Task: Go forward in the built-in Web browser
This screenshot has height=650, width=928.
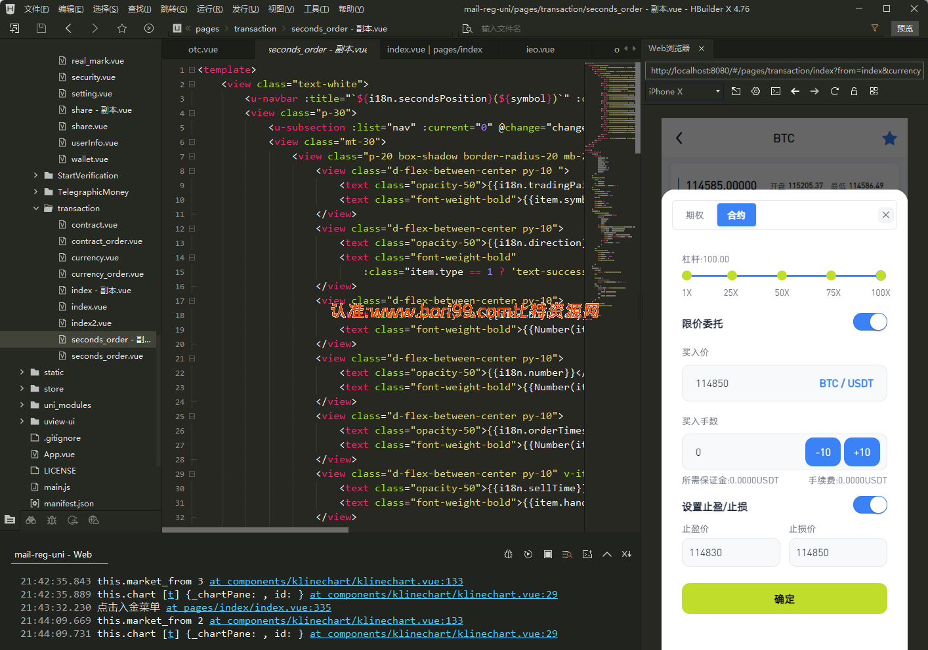Action: (814, 91)
